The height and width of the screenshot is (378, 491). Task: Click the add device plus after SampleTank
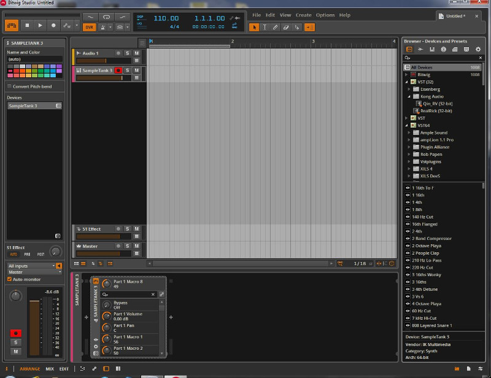pyautogui.click(x=171, y=317)
